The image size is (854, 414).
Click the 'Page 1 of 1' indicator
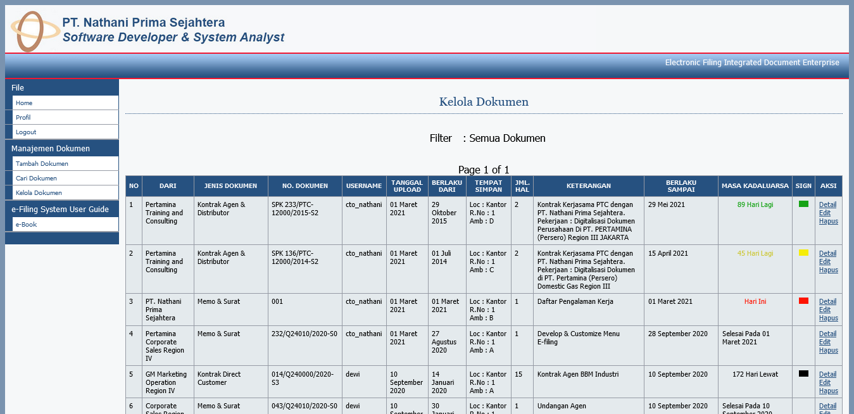tap(484, 170)
